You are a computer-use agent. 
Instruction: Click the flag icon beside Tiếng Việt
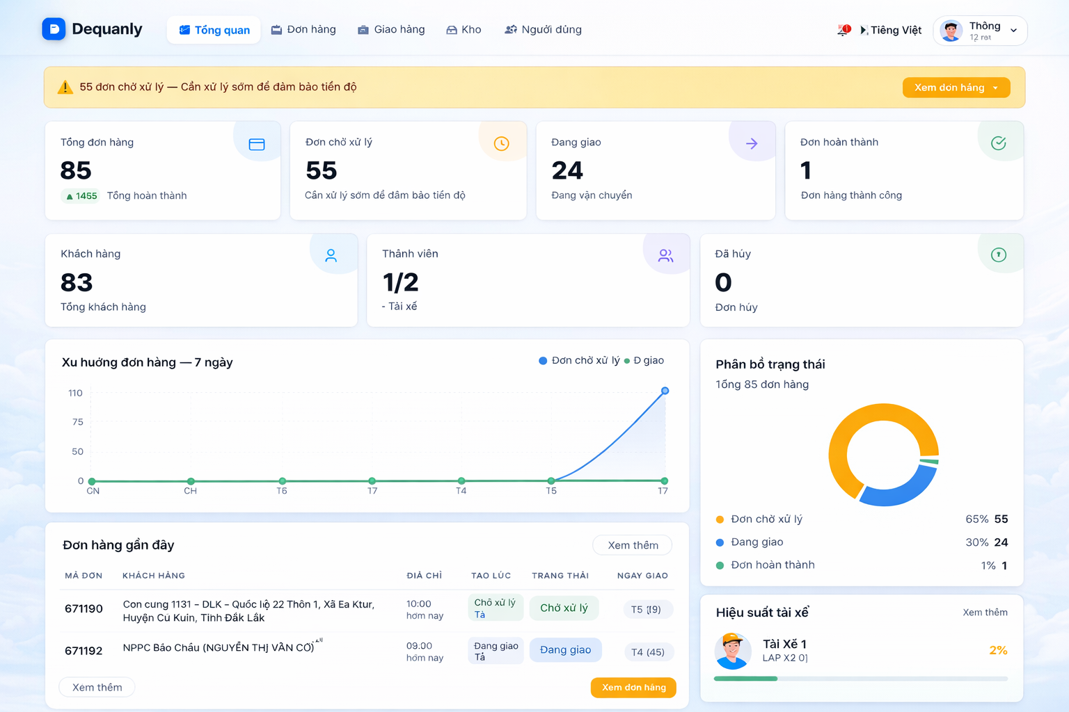(x=864, y=30)
